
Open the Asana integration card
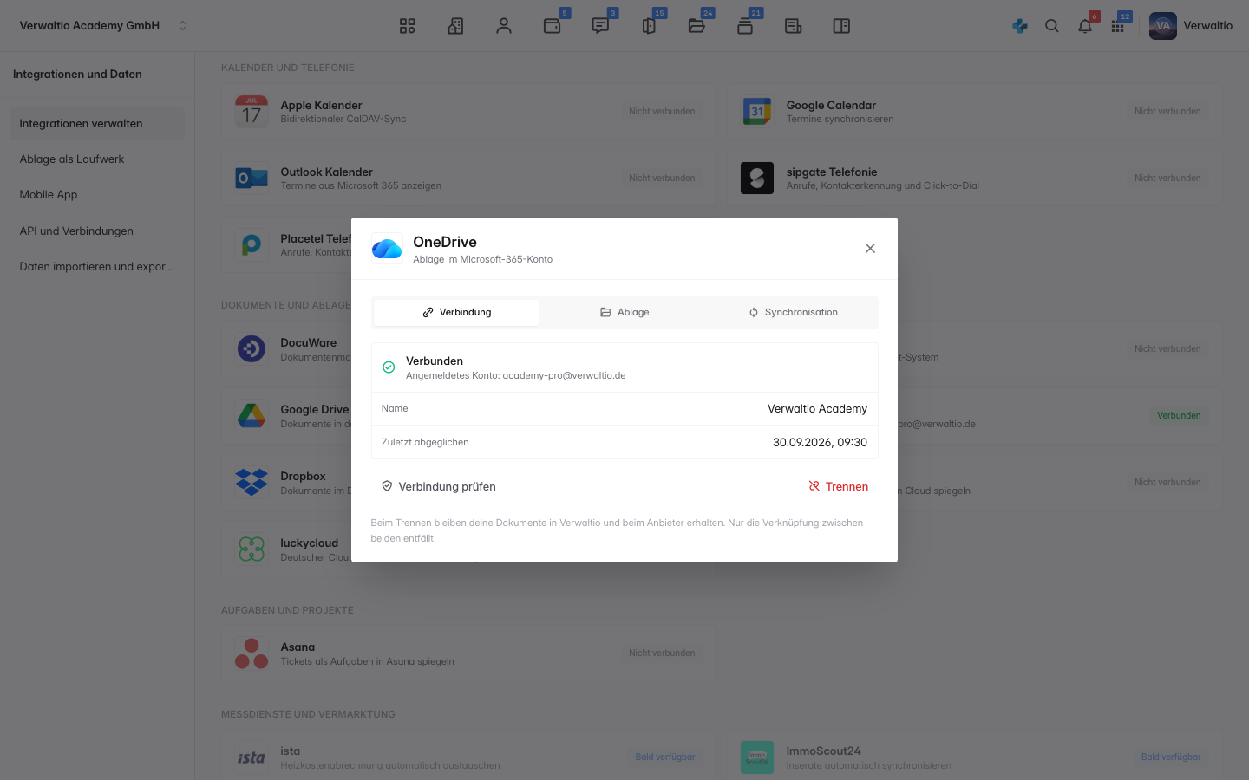click(x=469, y=653)
